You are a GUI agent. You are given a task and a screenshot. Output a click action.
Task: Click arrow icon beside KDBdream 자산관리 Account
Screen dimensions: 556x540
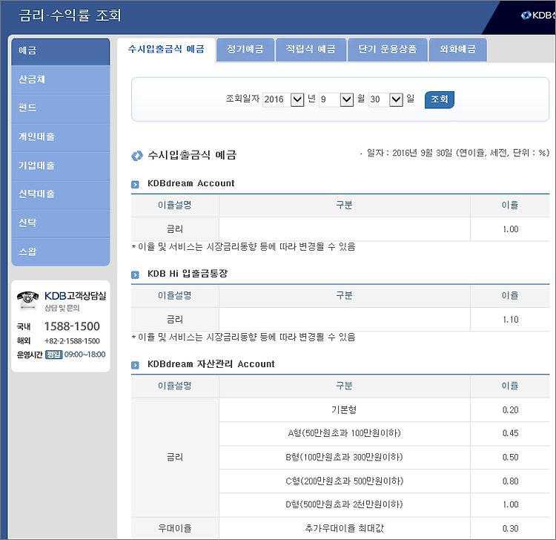point(135,365)
